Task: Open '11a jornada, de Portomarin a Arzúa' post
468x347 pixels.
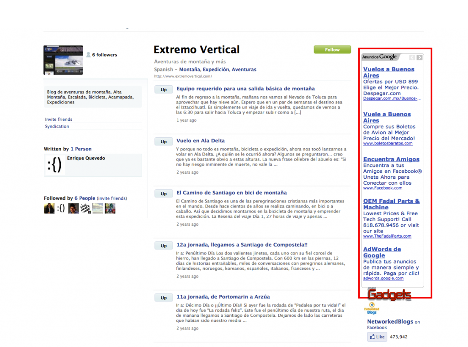Action: [x=223, y=297]
